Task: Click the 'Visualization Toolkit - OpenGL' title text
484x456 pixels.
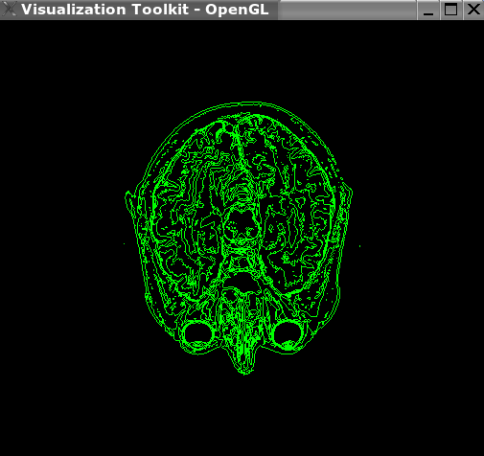Action: click(145, 10)
